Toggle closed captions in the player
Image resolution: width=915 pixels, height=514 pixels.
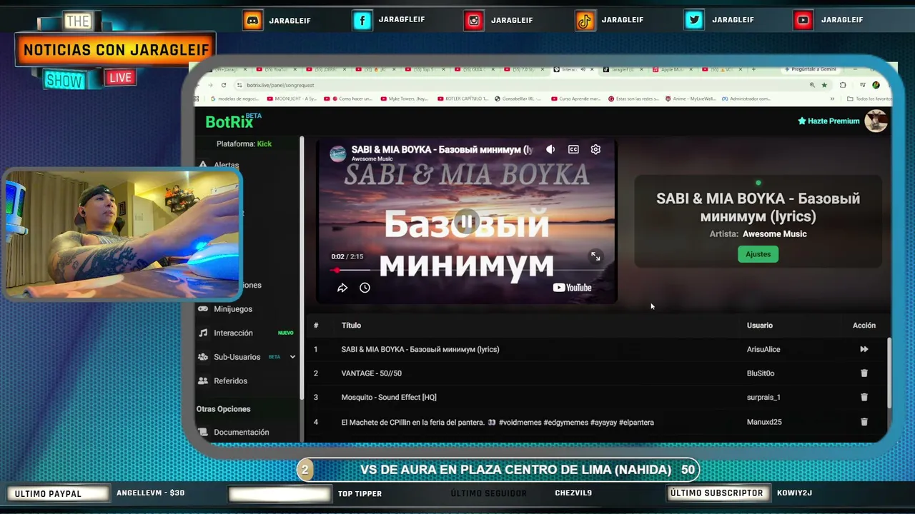(x=573, y=149)
